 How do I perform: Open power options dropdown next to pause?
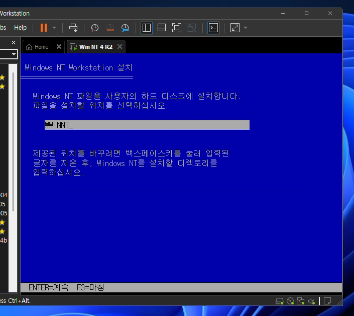[x=54, y=28]
